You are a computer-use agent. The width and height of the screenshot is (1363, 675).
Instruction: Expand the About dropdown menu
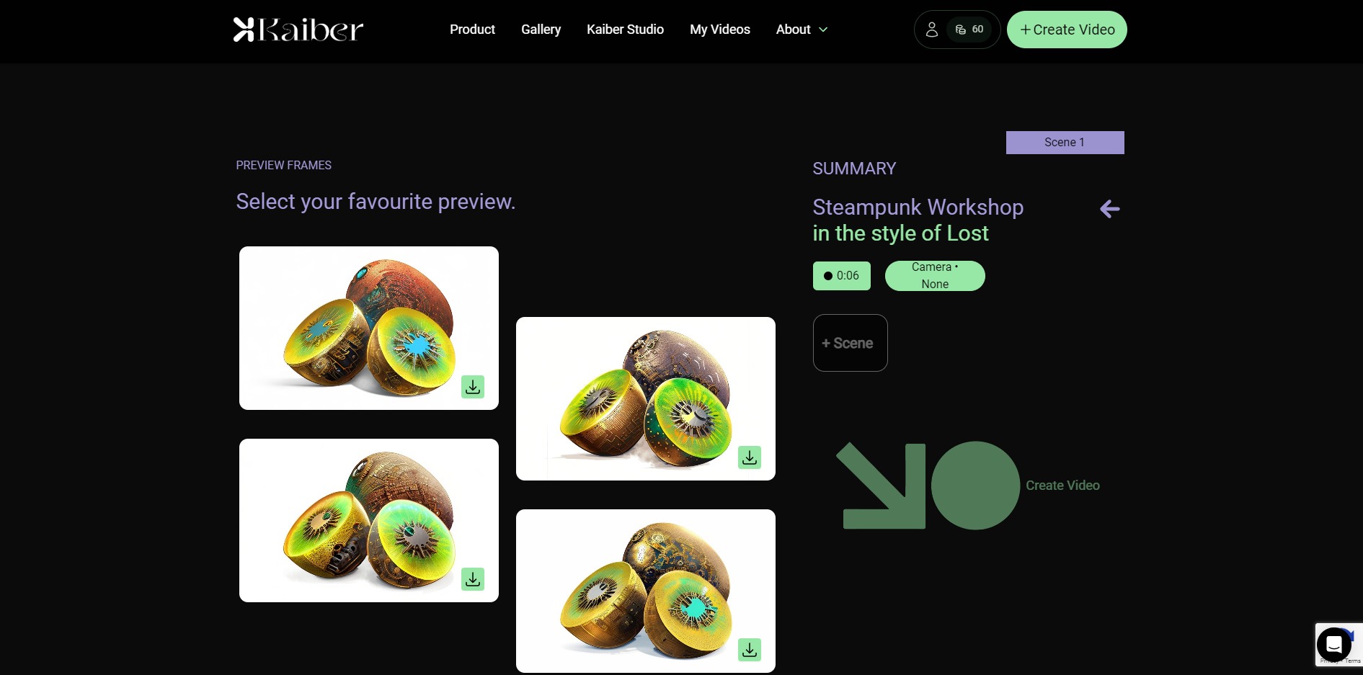tap(802, 30)
